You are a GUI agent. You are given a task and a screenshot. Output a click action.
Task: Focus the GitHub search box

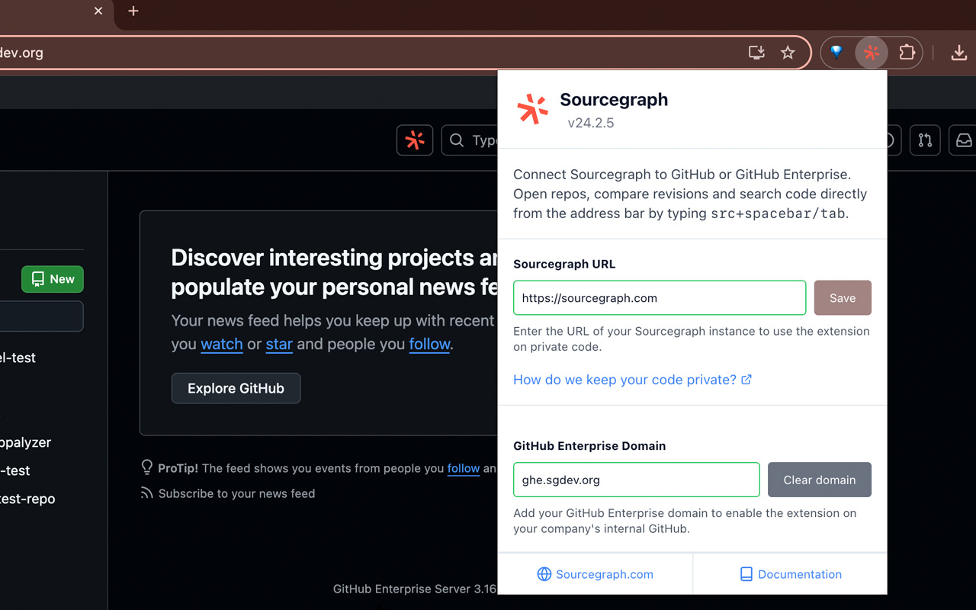[470, 140]
